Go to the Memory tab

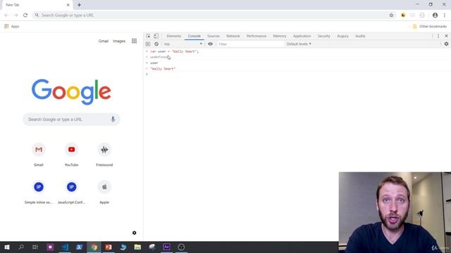click(280, 36)
